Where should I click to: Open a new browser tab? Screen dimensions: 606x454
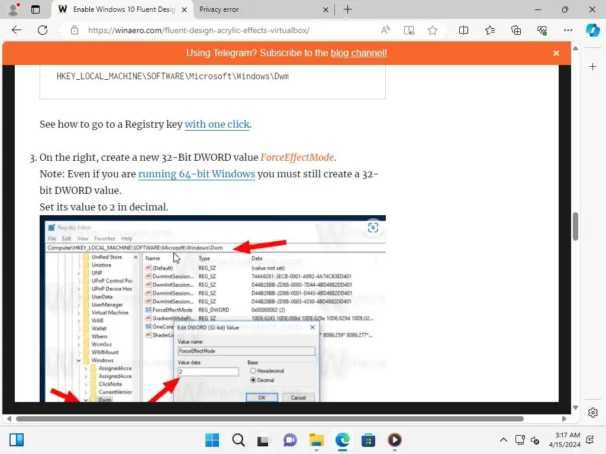point(347,9)
